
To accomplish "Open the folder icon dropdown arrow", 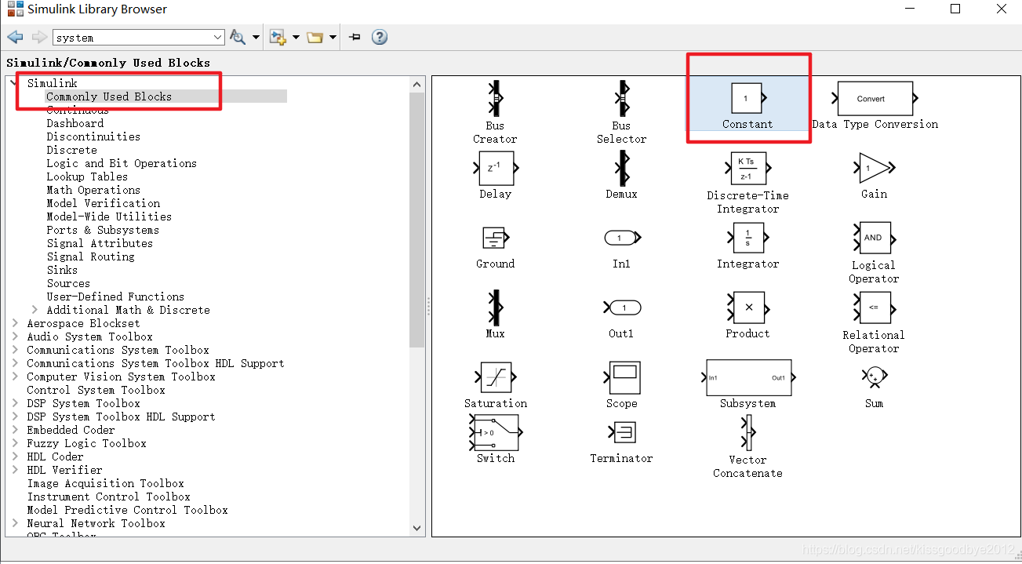I will pos(333,38).
